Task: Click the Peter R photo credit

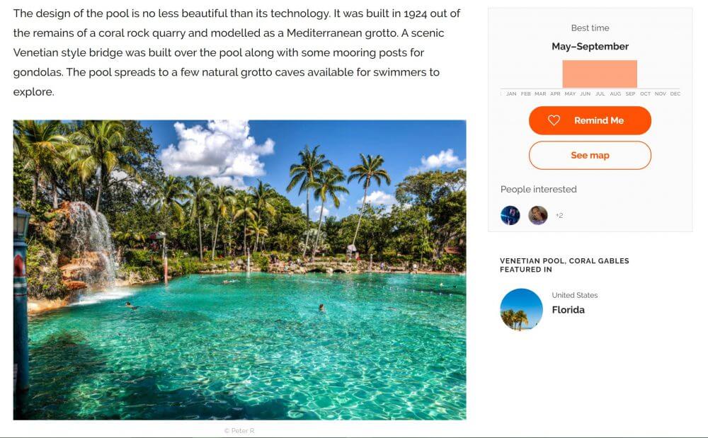Action: (x=239, y=430)
